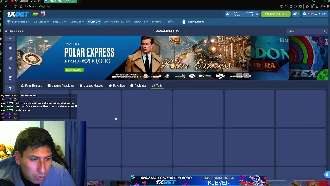Open the filter funnel icon in sidebar
The width and height of the screenshot is (330, 186).
click(10, 88)
